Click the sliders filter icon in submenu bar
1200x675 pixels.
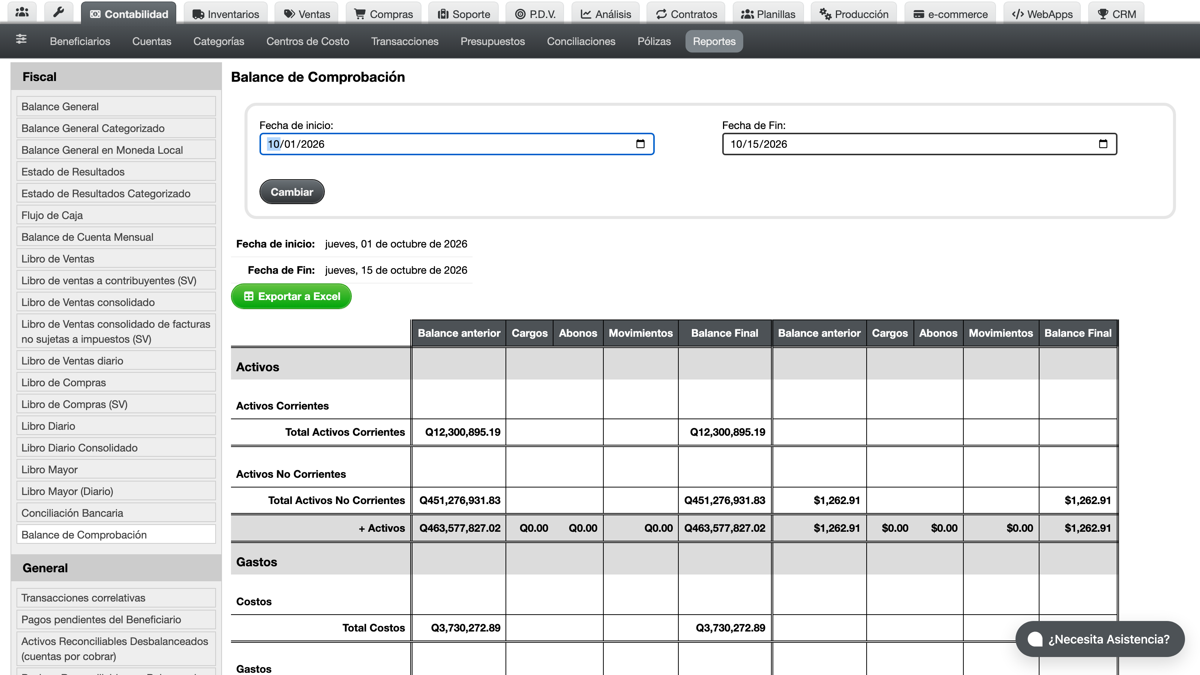pyautogui.click(x=21, y=39)
